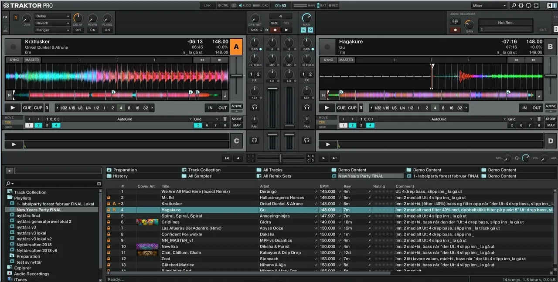Open the loop recorder MAIN source dropdown

(256, 30)
